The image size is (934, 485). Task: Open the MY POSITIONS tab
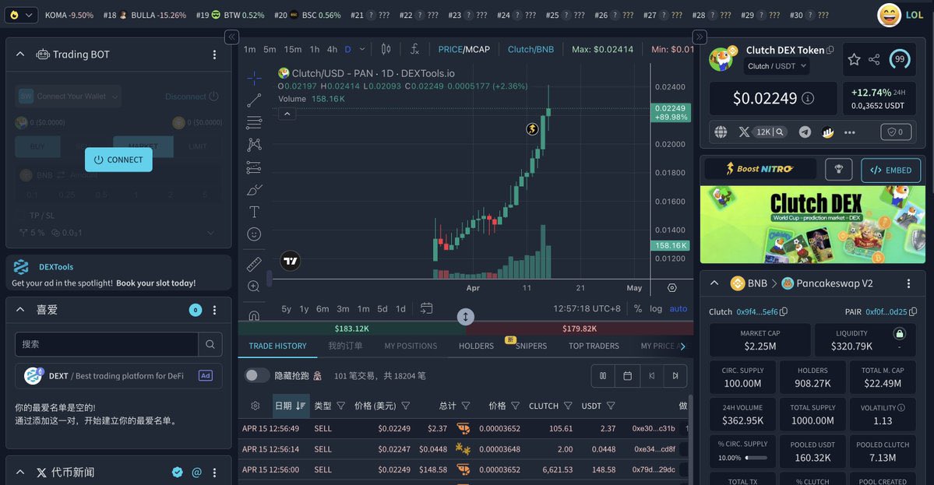(x=411, y=346)
